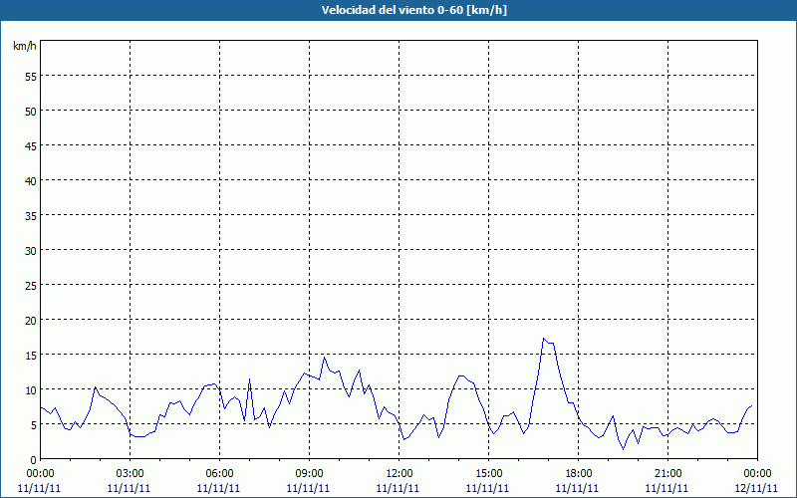Click the highest wind speed peak before 18:00

click(543, 339)
